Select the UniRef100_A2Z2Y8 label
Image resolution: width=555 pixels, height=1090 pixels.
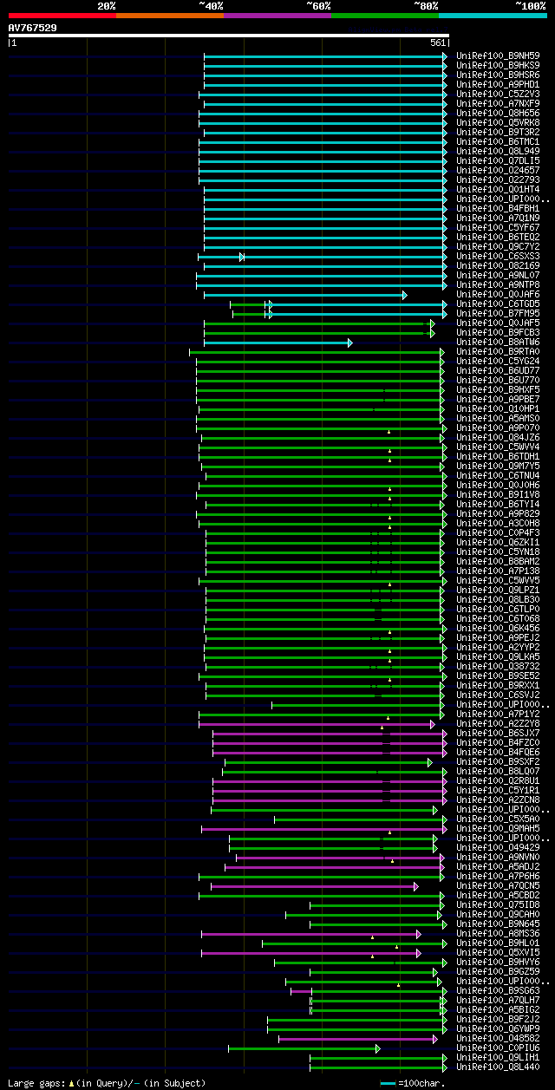(x=498, y=723)
